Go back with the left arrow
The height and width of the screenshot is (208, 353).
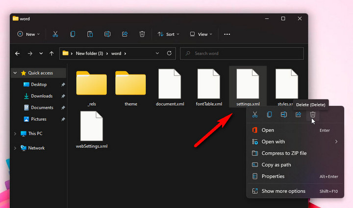[x=17, y=53]
